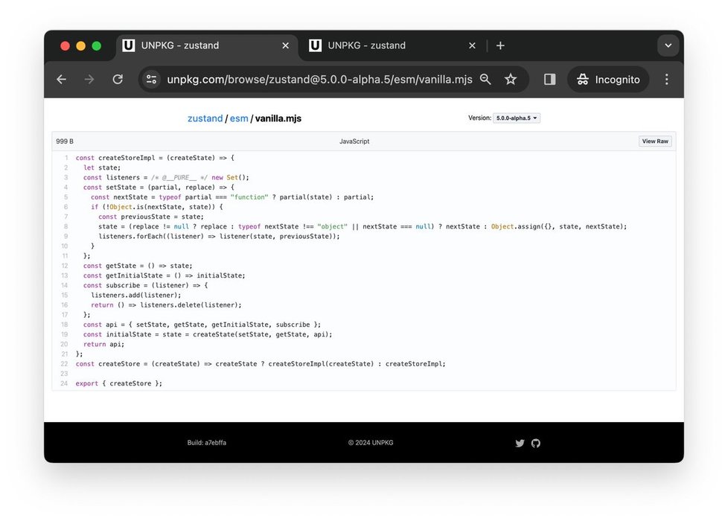This screenshot has height=521, width=728.
Task: Click the browser forward arrow
Action: click(x=89, y=80)
